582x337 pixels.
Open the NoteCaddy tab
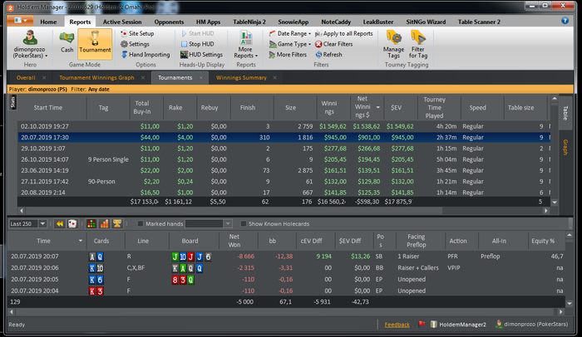(336, 22)
